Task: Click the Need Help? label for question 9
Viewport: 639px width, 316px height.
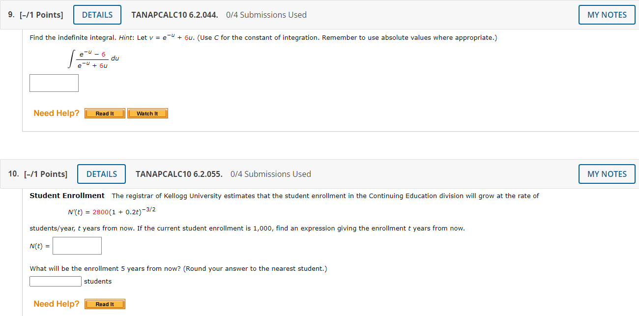Action: [56, 113]
